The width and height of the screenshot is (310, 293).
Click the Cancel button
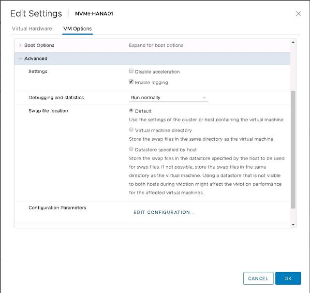coord(258,278)
